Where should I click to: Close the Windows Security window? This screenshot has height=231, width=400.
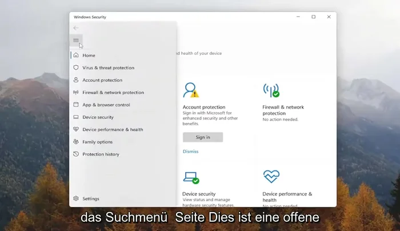pos(329,17)
